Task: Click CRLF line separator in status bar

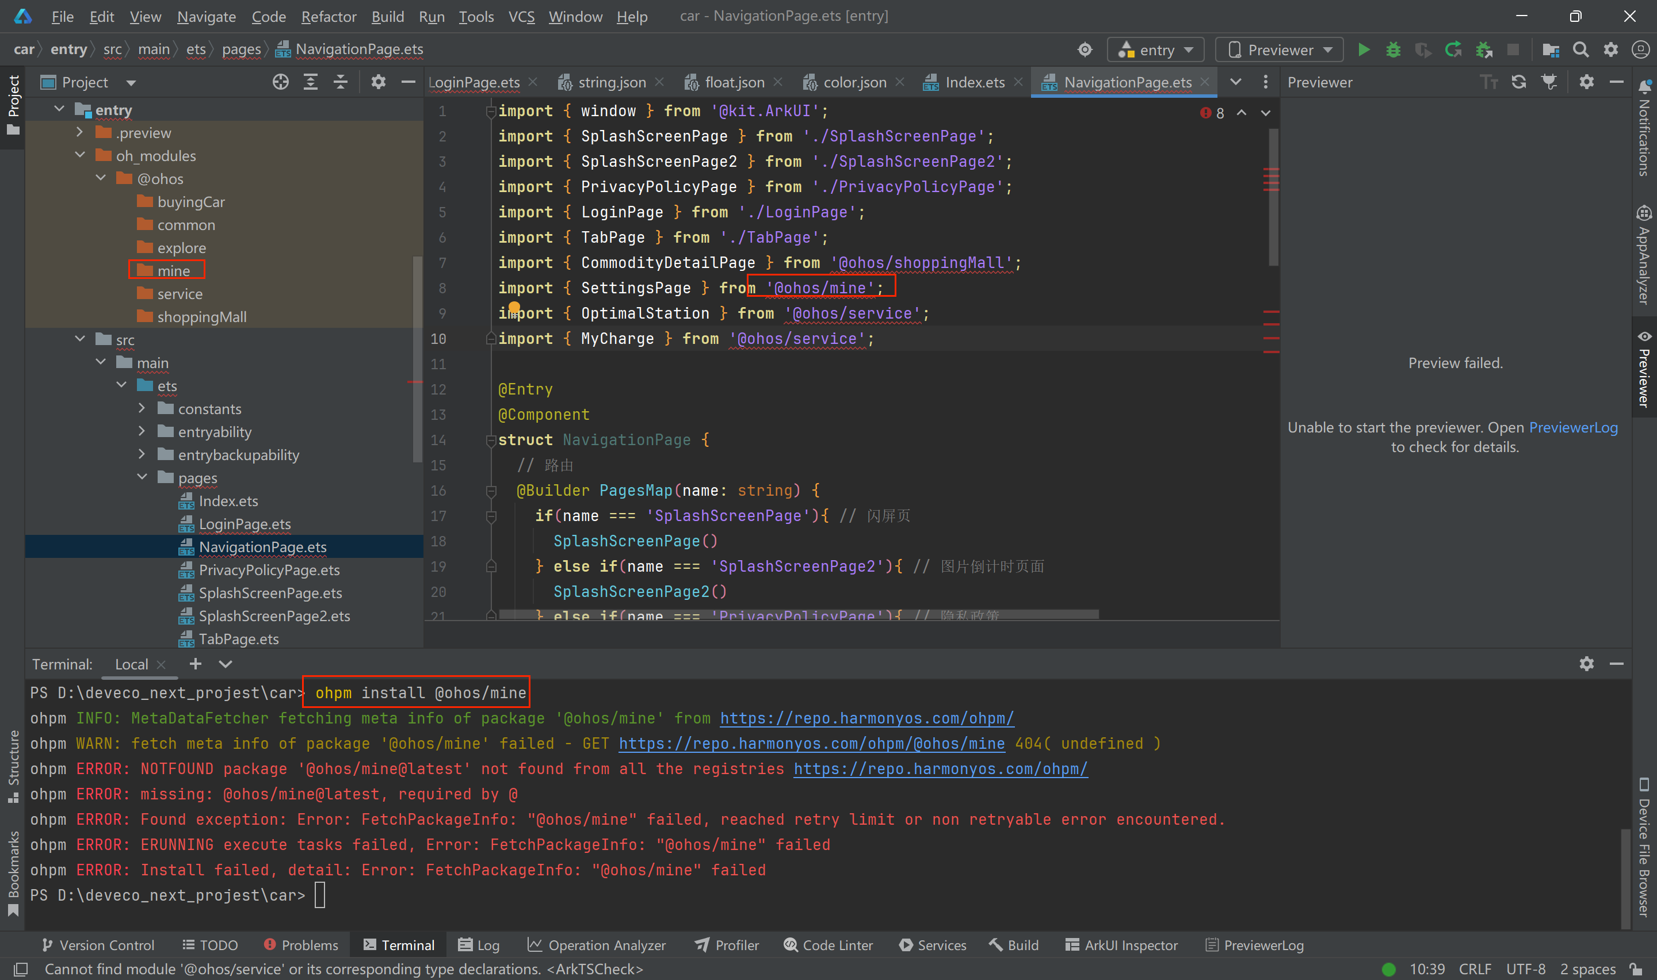Action: point(1475,970)
